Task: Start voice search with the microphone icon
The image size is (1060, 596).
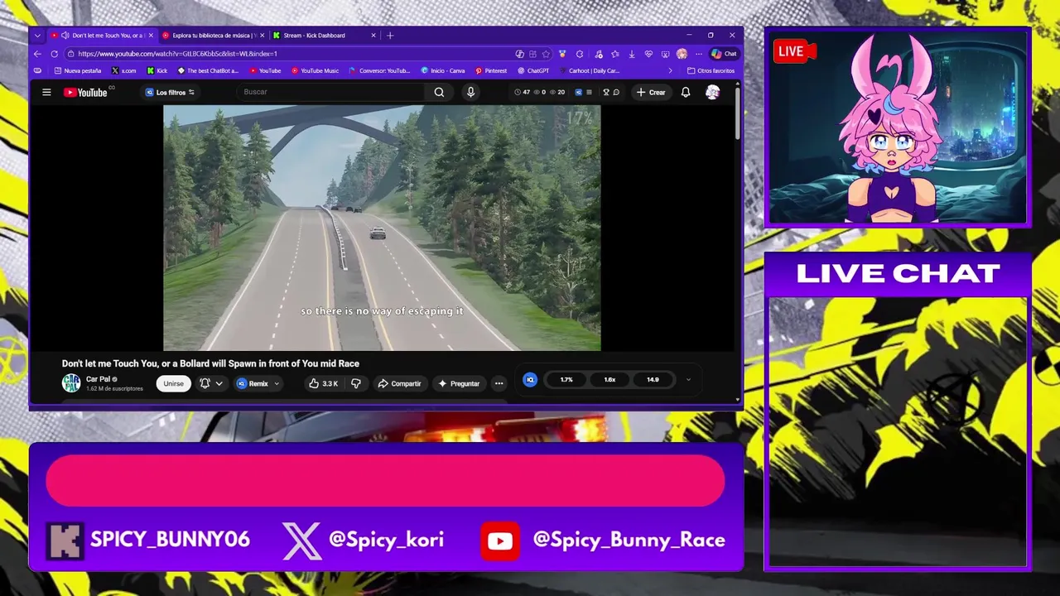Action: click(x=470, y=92)
